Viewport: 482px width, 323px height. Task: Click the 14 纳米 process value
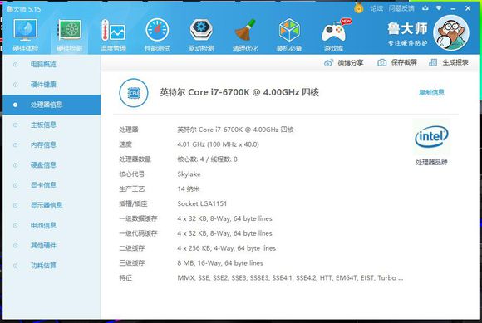pos(188,188)
